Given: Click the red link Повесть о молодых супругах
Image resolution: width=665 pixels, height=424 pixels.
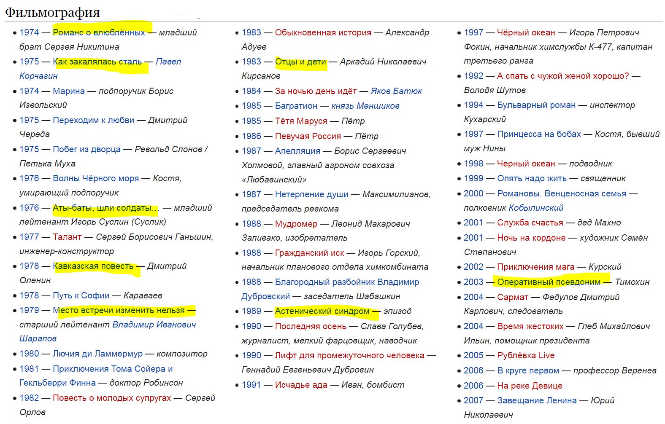Looking at the screenshot, I should pyautogui.click(x=112, y=398).
